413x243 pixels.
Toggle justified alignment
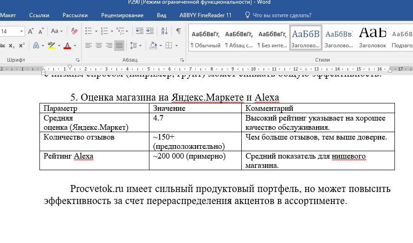pos(119,45)
